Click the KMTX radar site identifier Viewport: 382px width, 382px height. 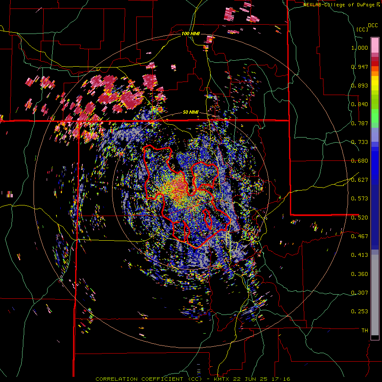click(222, 379)
